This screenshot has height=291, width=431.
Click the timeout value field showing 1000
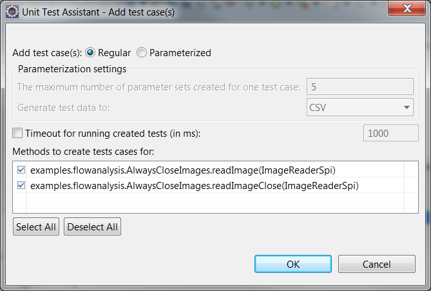(x=391, y=133)
